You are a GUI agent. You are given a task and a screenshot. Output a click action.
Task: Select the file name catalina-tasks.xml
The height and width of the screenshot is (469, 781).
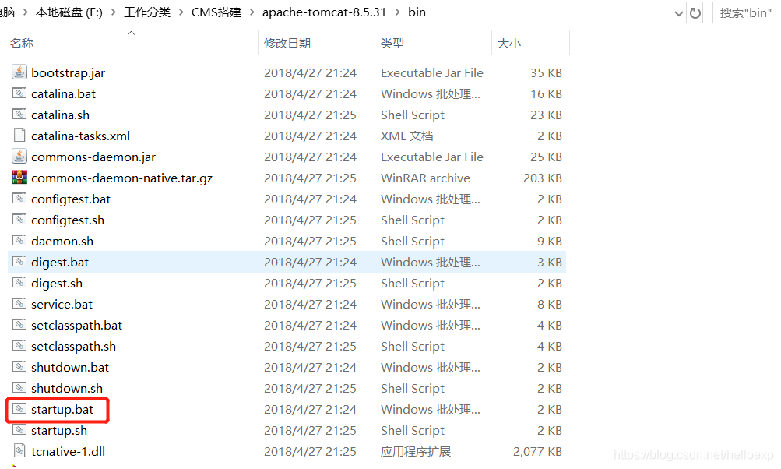81,136
